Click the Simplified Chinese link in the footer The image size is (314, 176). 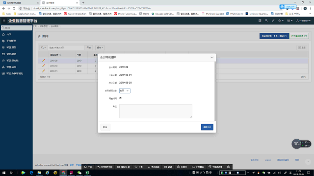coord(254,160)
